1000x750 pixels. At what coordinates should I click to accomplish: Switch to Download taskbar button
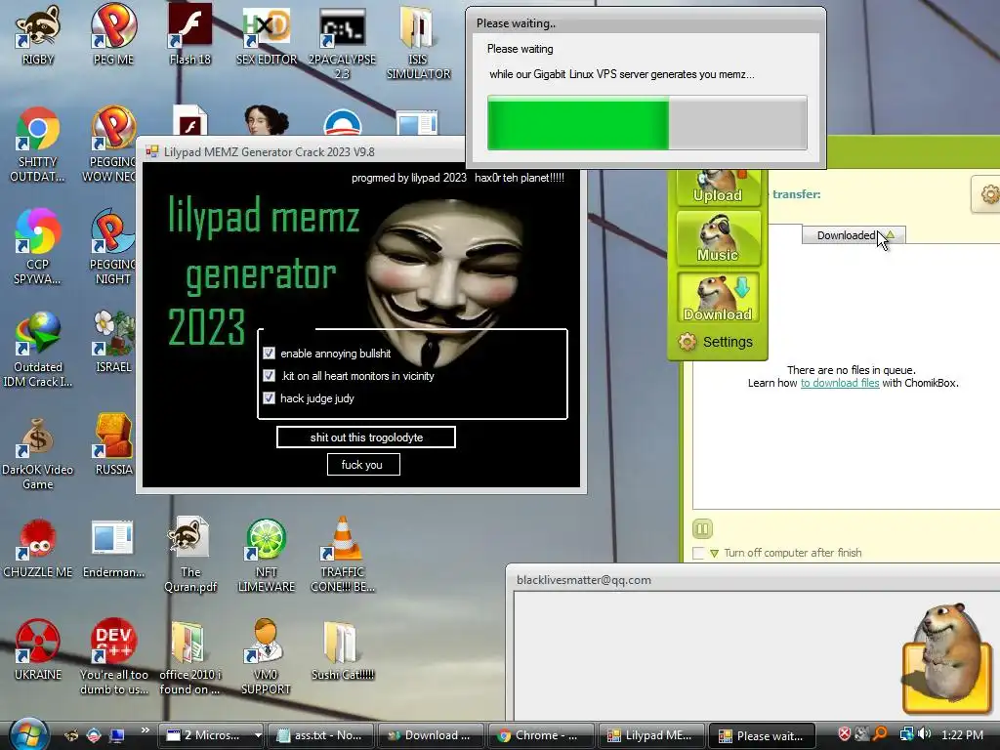[431, 735]
